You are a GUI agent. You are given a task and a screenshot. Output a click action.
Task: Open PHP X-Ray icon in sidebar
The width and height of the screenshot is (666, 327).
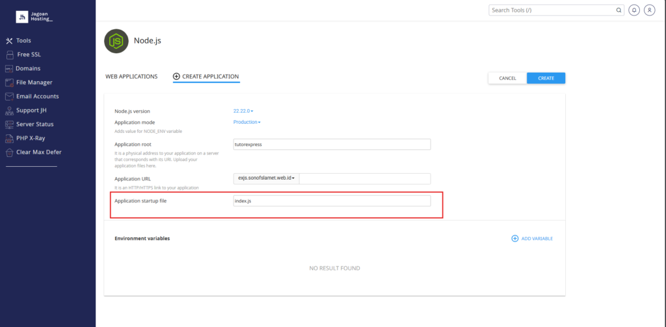point(9,138)
